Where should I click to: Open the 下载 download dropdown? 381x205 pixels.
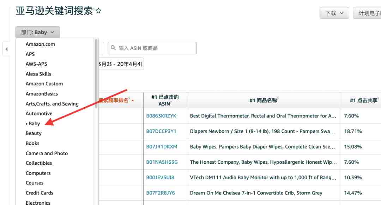[x=334, y=13]
